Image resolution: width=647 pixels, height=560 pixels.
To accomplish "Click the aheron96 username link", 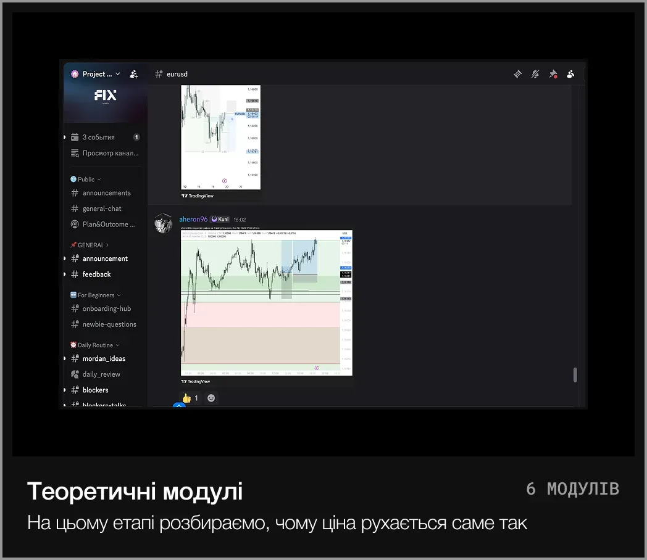I will click(x=193, y=220).
